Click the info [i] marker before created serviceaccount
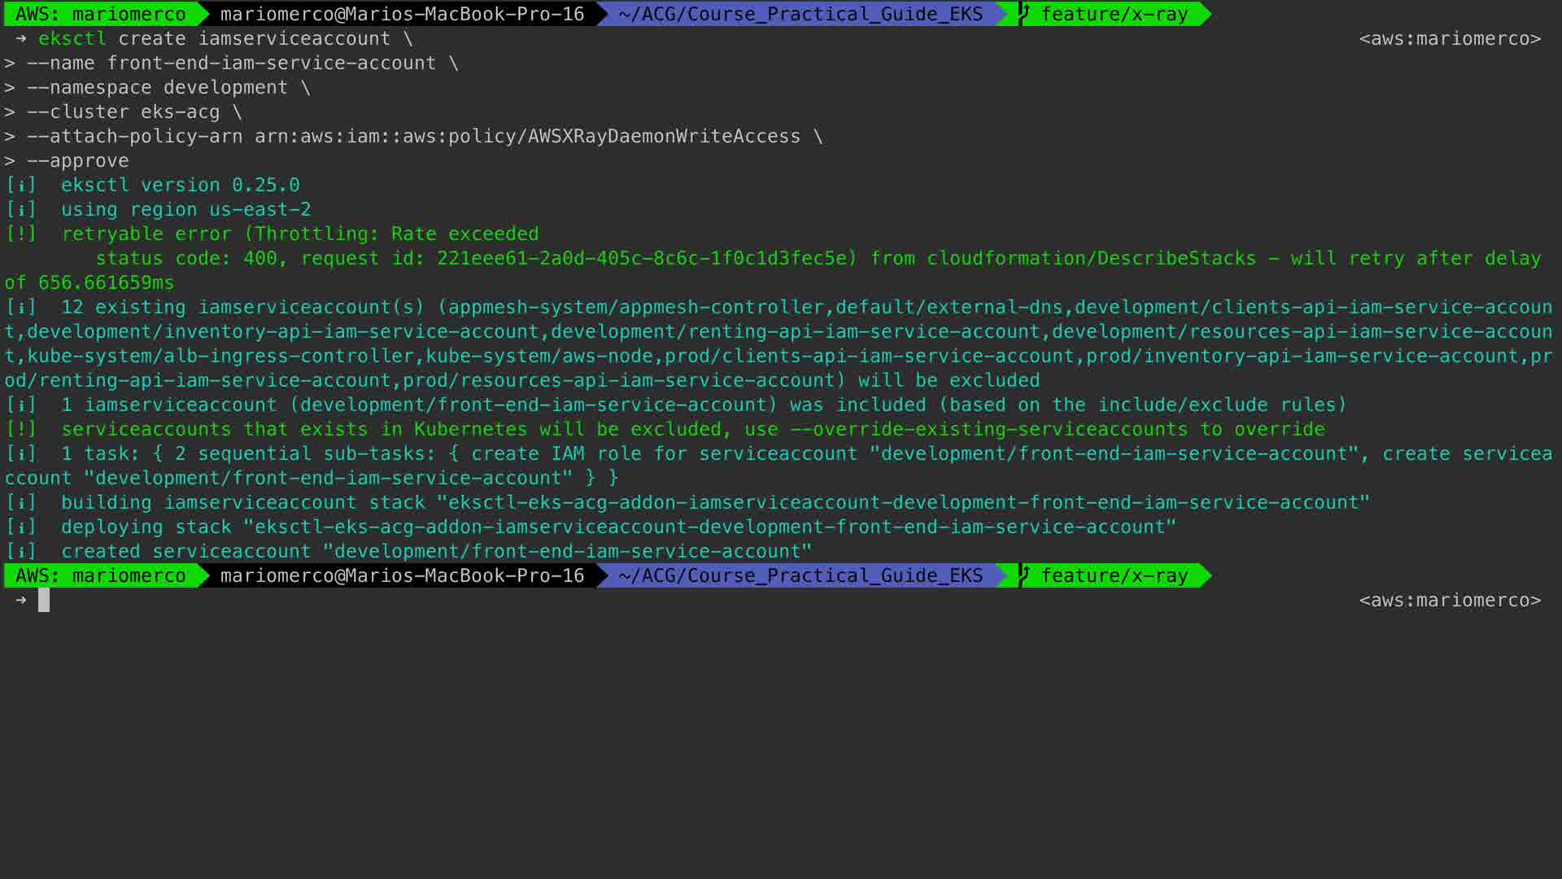The width and height of the screenshot is (1562, 879). (x=21, y=551)
